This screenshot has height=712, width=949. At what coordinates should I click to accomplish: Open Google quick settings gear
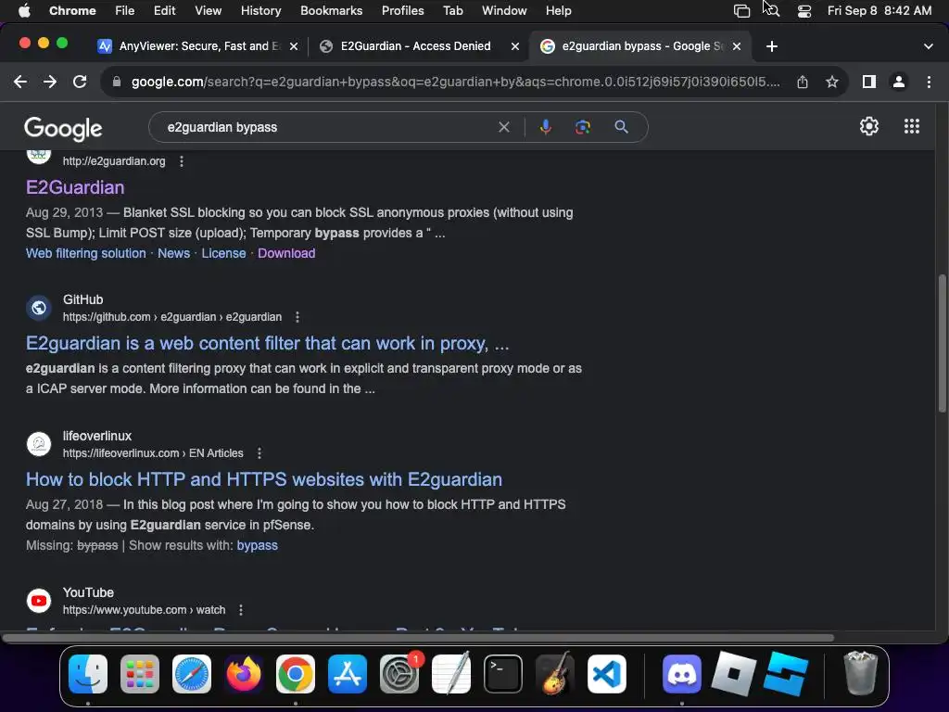(869, 126)
